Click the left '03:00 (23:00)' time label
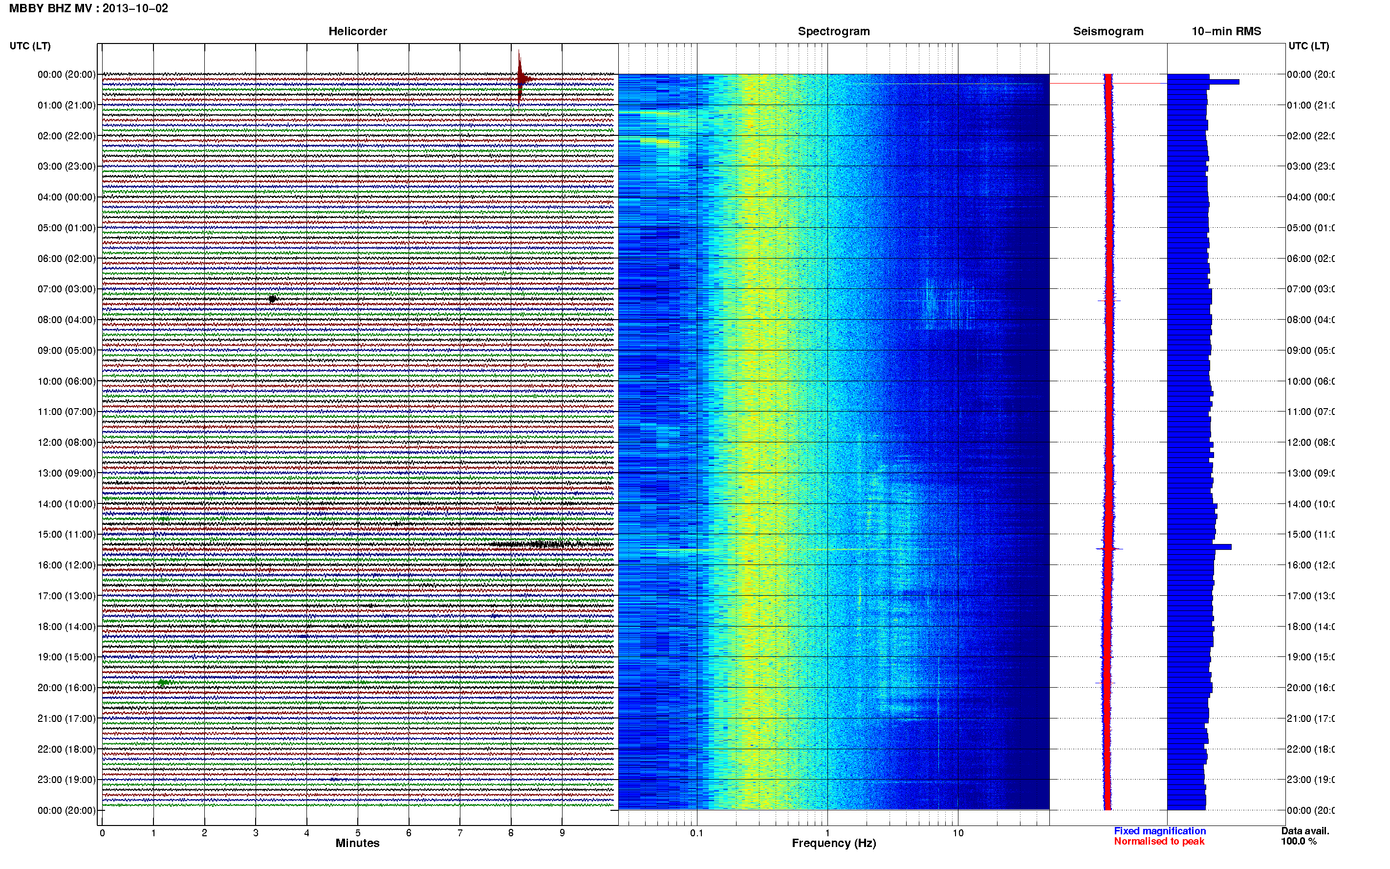This screenshot has width=1390, height=869. pyautogui.click(x=66, y=166)
